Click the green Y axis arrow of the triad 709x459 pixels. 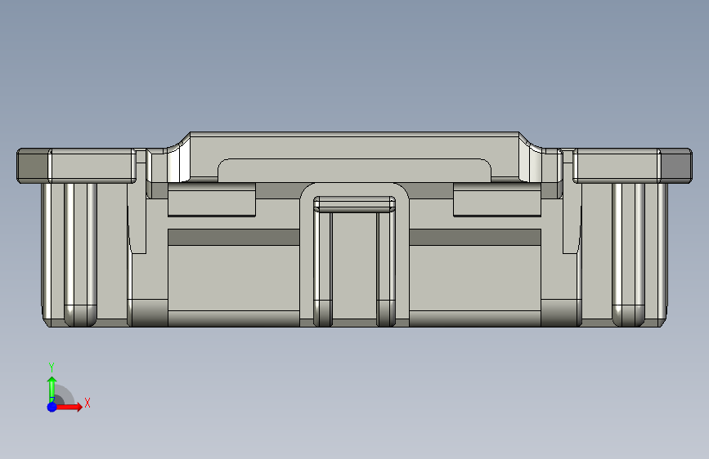coord(52,390)
